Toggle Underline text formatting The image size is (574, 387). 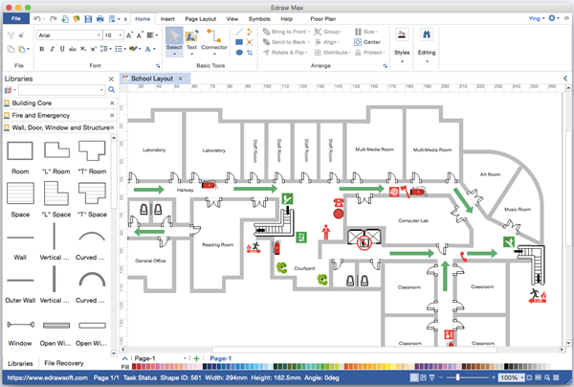click(64, 50)
